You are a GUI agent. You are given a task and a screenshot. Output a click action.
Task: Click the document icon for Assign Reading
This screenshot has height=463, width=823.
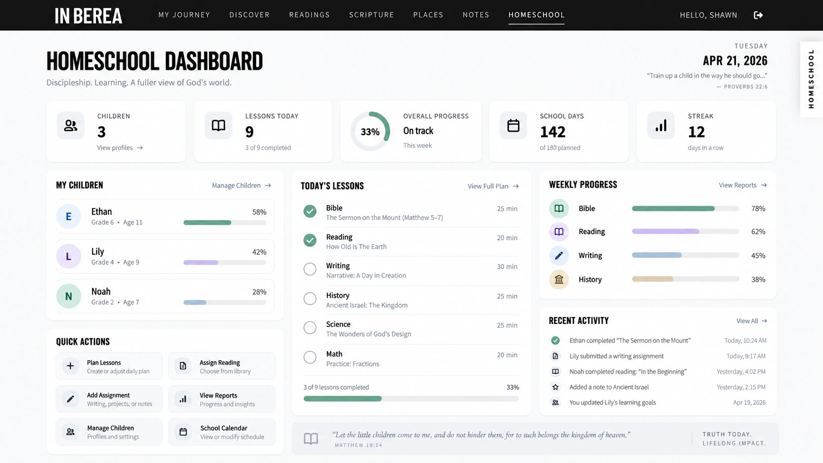pyautogui.click(x=183, y=366)
